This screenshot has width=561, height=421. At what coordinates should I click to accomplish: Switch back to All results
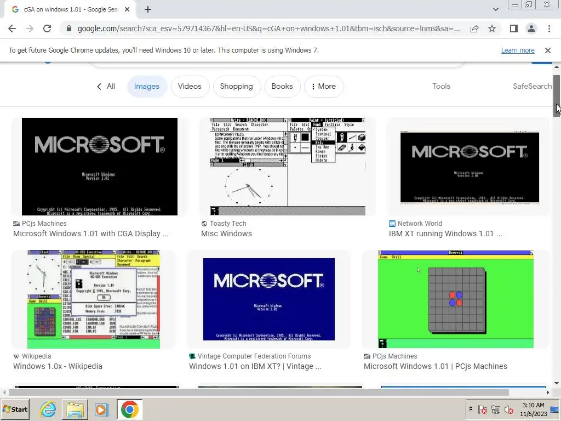(106, 86)
